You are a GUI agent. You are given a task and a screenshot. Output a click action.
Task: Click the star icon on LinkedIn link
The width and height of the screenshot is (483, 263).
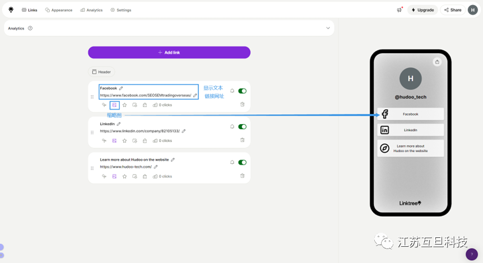click(x=124, y=140)
